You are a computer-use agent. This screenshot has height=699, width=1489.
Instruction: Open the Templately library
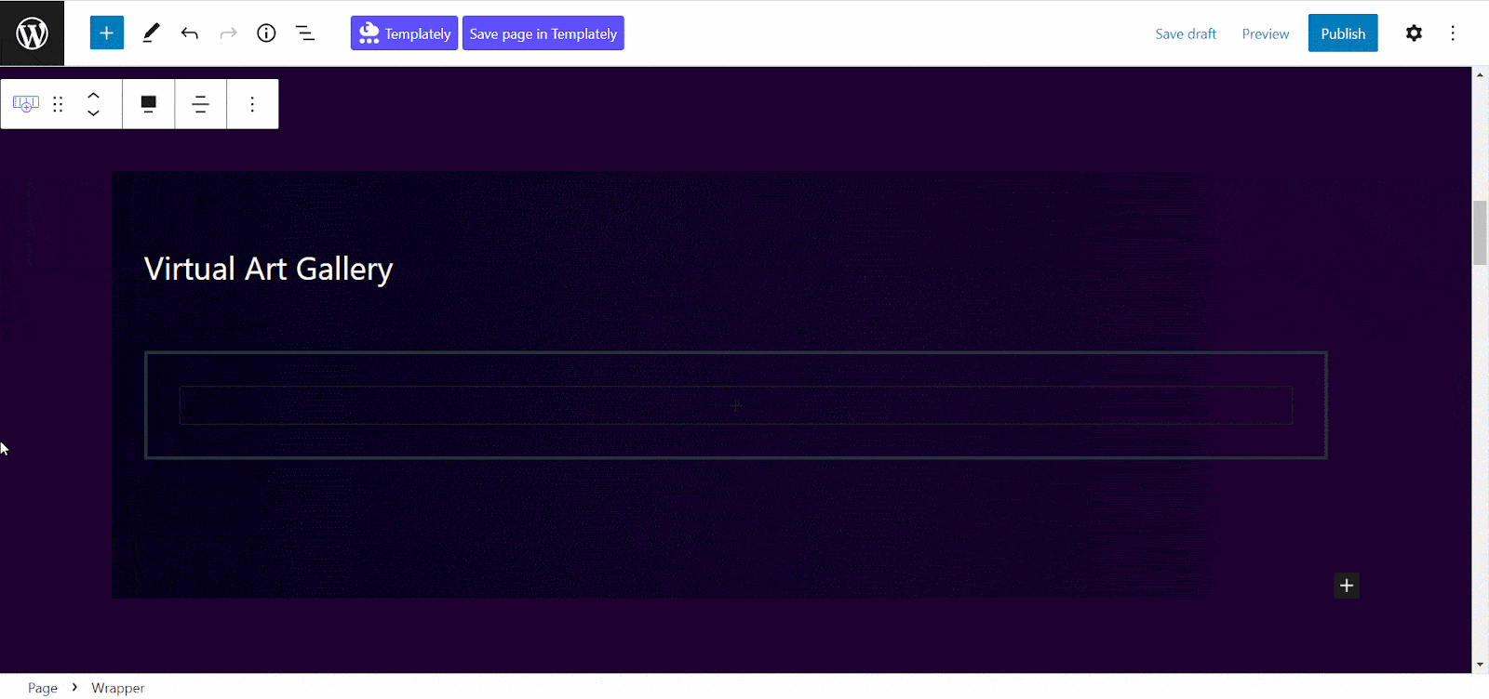404,33
